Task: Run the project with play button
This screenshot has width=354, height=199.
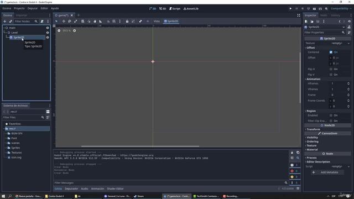Action: (290, 9)
